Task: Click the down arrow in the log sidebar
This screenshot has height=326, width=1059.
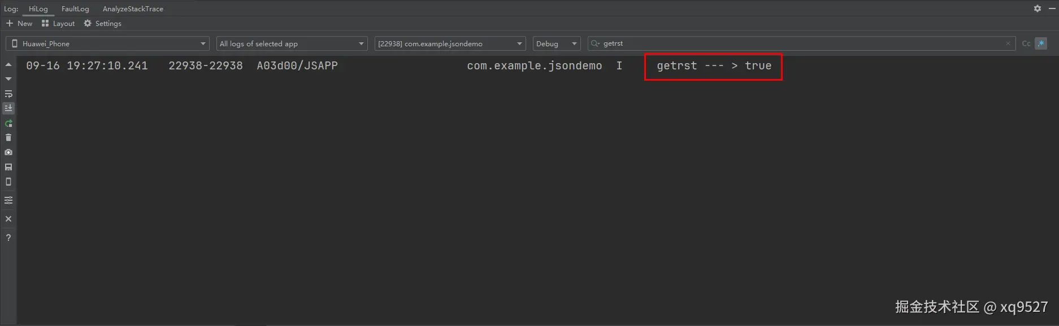Action: [8, 79]
